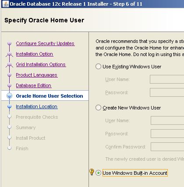Image resolution: width=184 pixels, height=187 pixels.
Task: Select Use Existing Windows User option
Action: click(x=98, y=67)
